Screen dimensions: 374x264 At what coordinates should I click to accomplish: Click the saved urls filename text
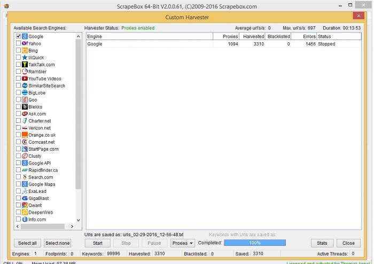pos(153,235)
